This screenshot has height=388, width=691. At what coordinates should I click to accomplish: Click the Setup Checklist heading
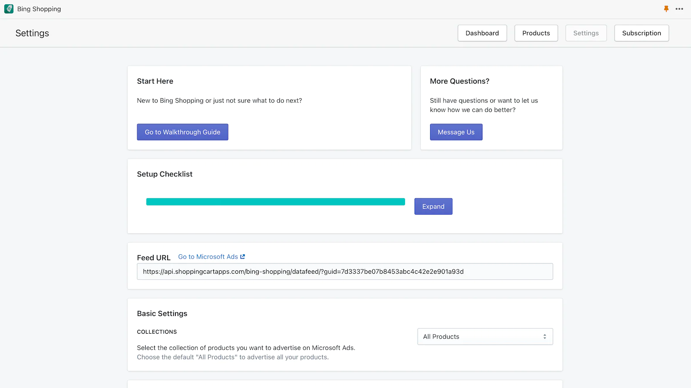(x=165, y=174)
